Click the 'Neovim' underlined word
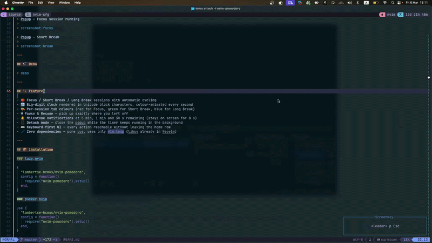 coord(168,132)
